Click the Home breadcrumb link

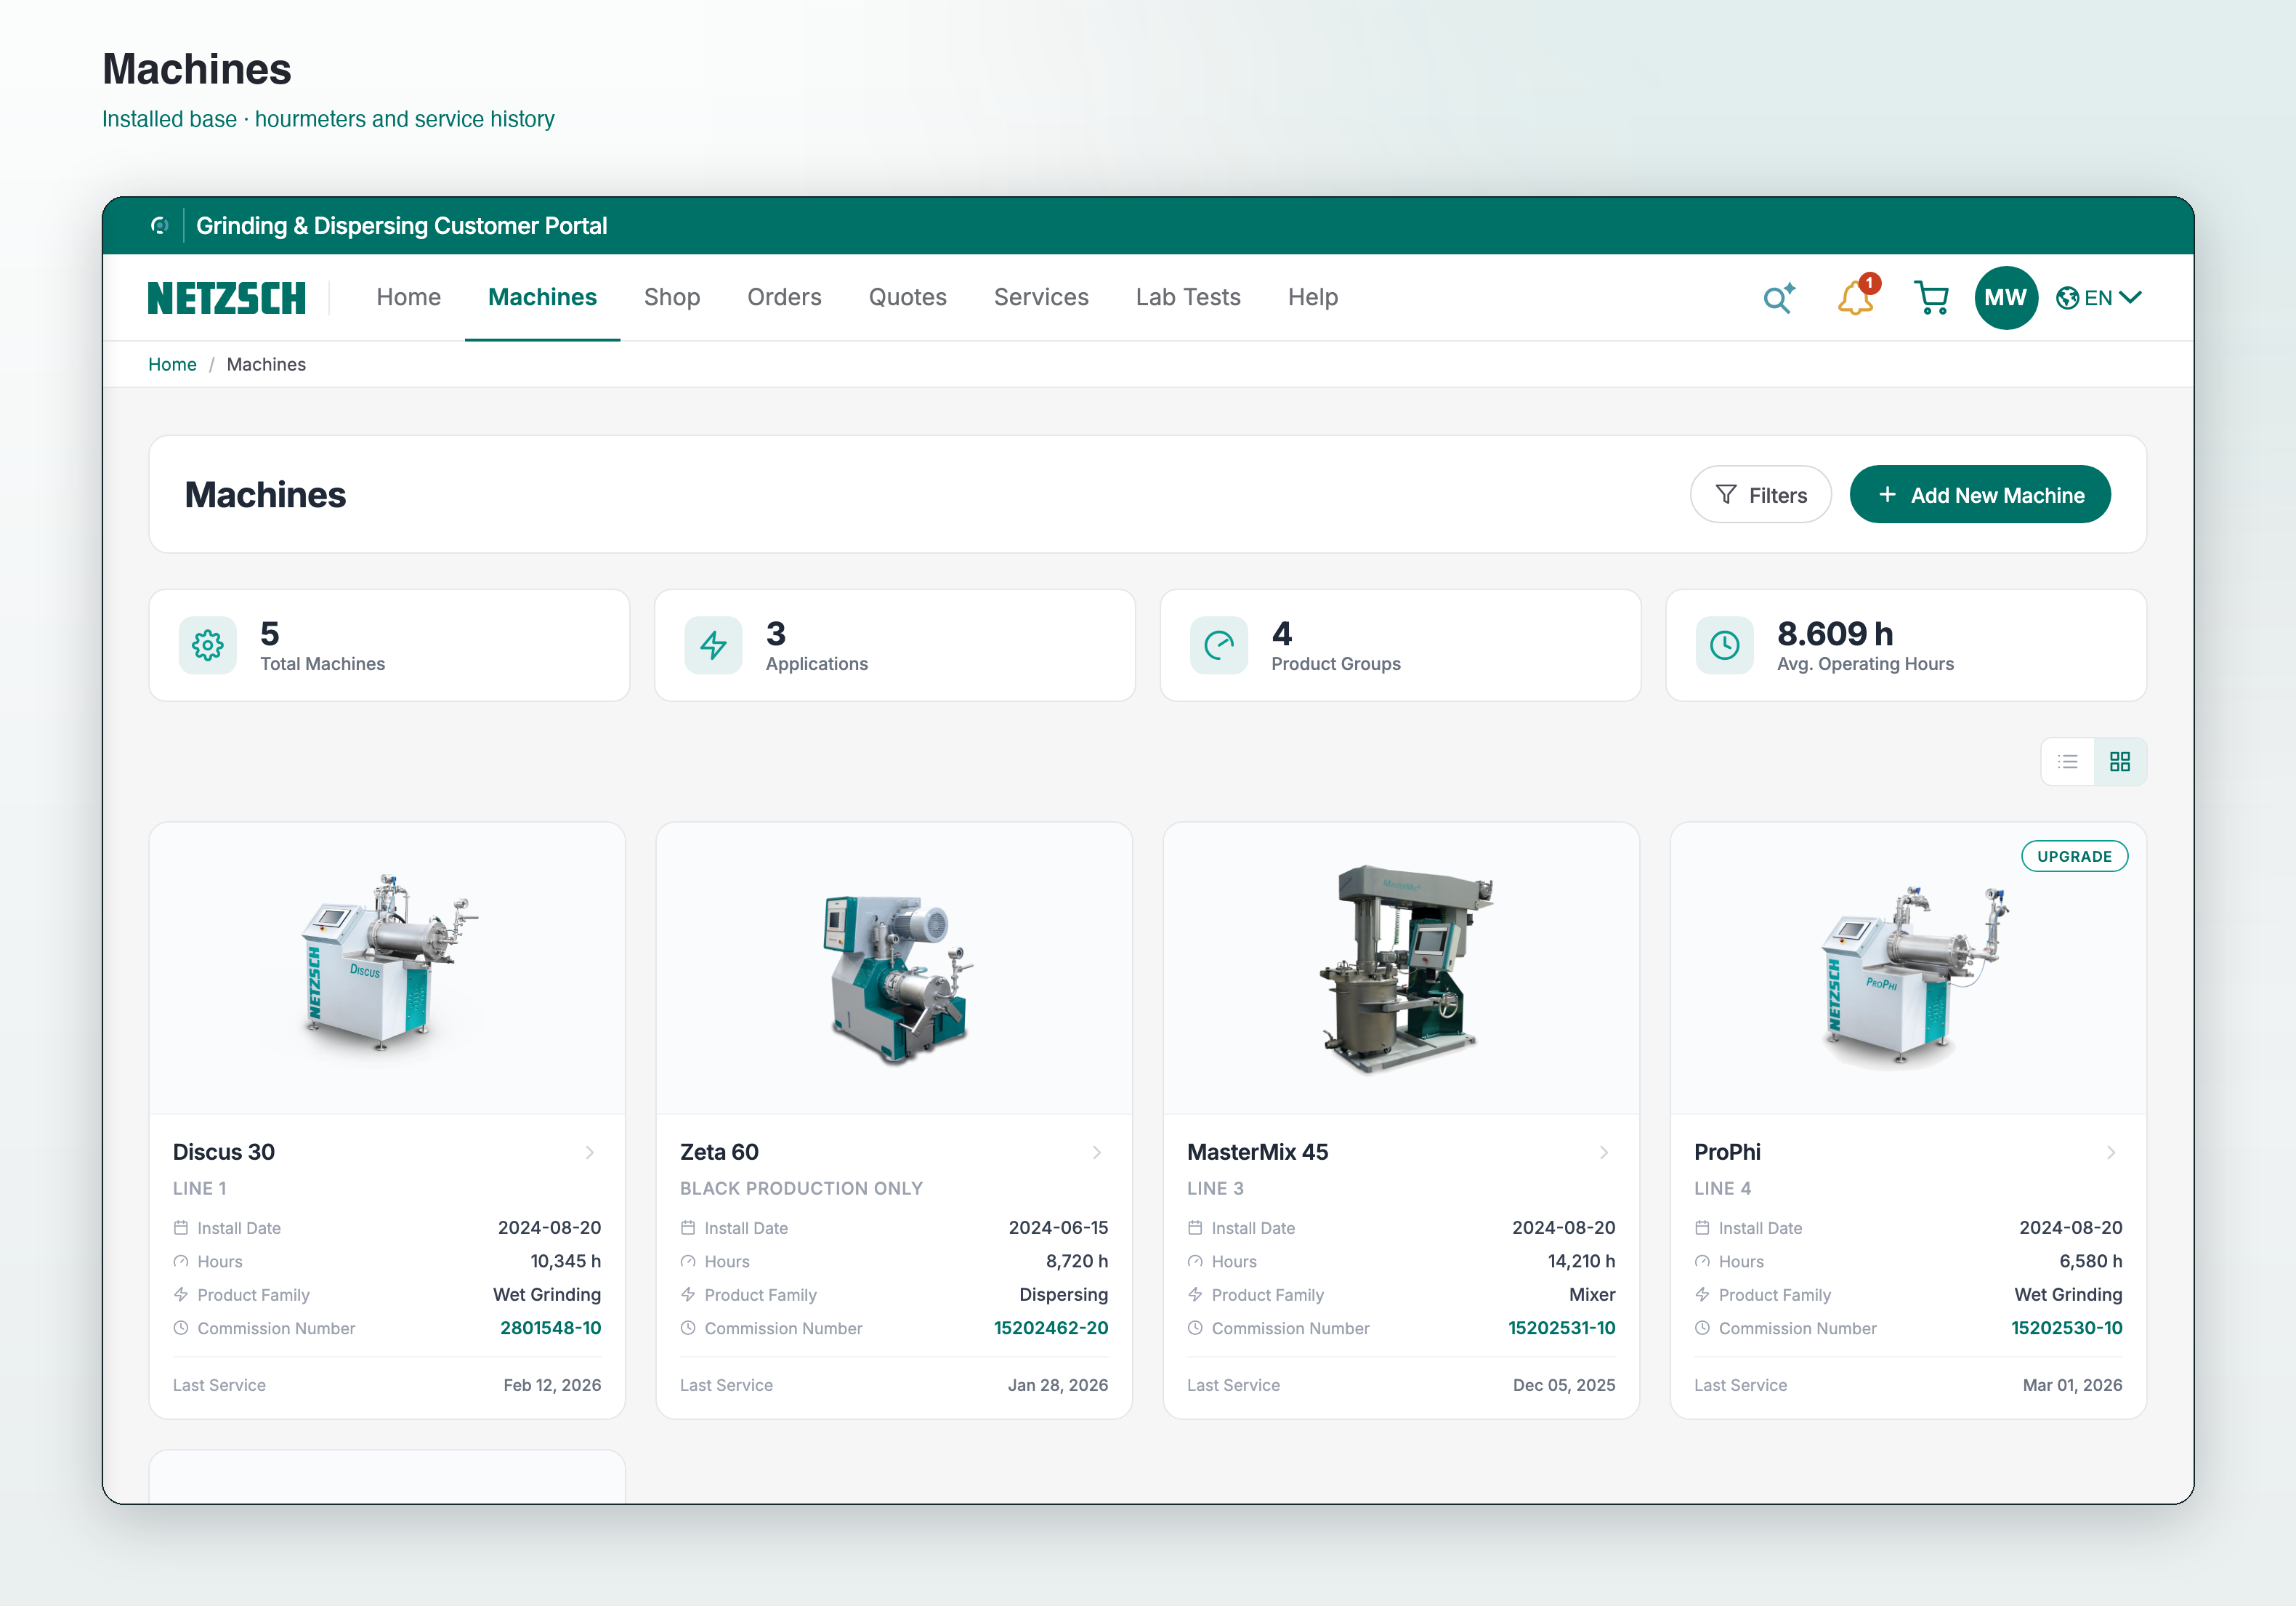coord(172,365)
